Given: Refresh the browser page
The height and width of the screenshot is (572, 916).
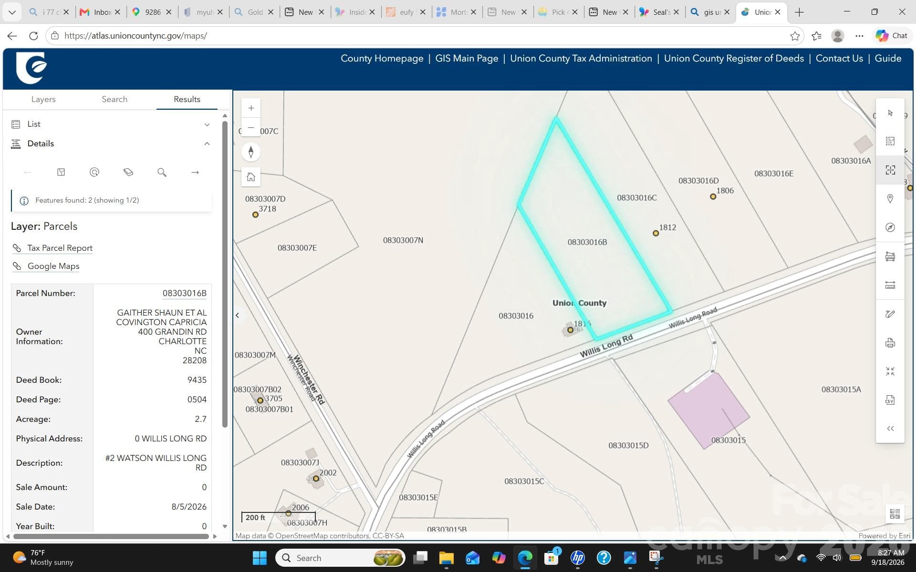Looking at the screenshot, I should [x=33, y=36].
